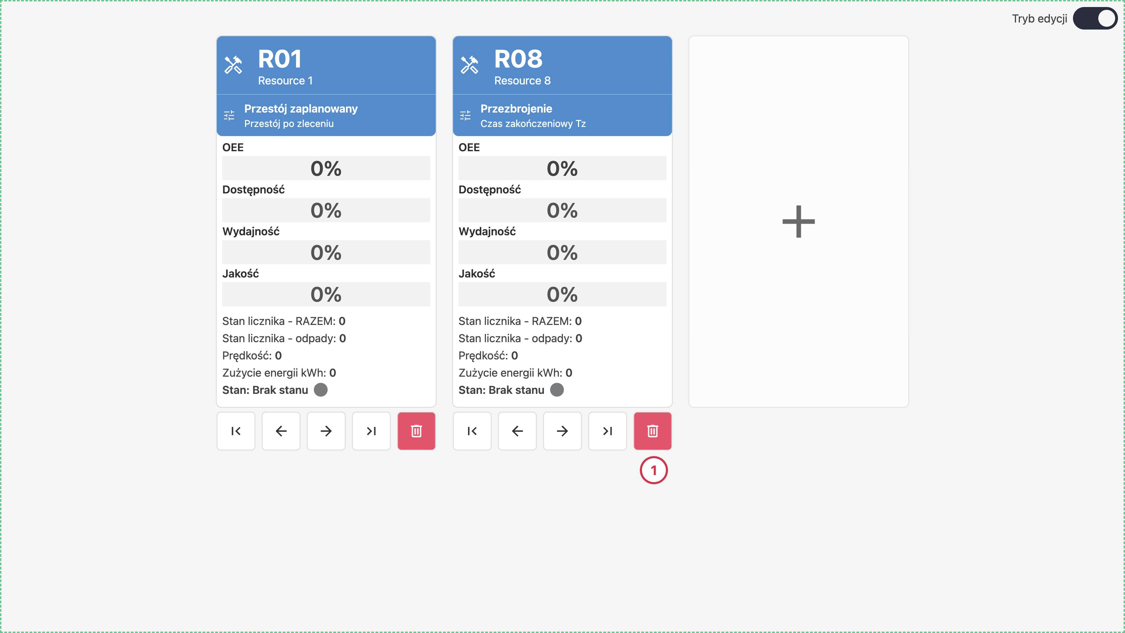This screenshot has height=633, width=1125.
Task: Click R08 gray state indicator dot
Action: point(557,390)
